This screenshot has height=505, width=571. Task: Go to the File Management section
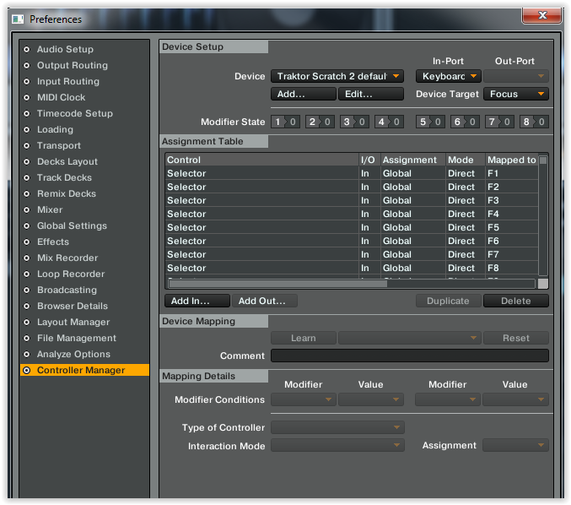76,339
